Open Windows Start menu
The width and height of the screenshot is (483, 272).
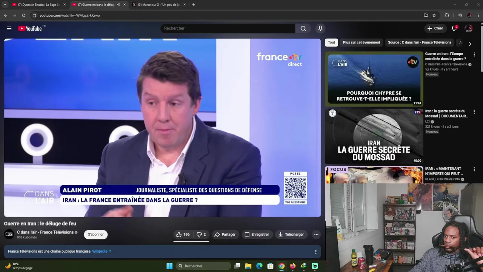[169, 266]
